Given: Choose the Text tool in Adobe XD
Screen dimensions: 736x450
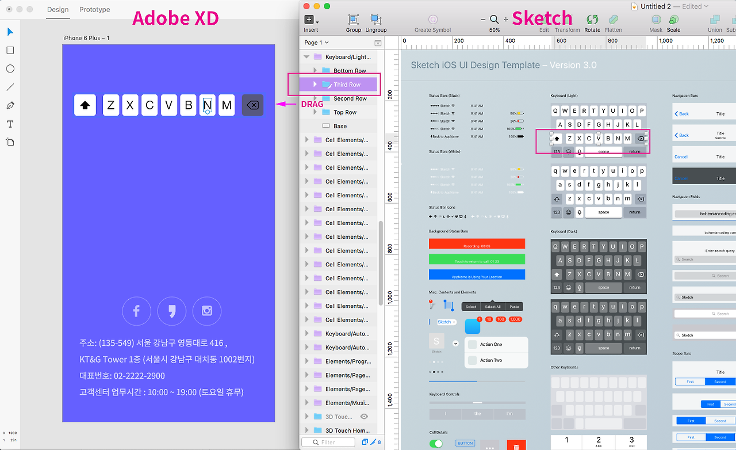Looking at the screenshot, I should click(10, 124).
